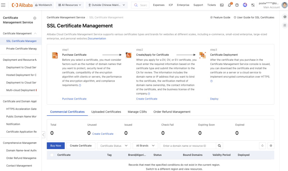The image size is (288, 171).
Task: Open table column settings gear
Action: (x=271, y=146)
